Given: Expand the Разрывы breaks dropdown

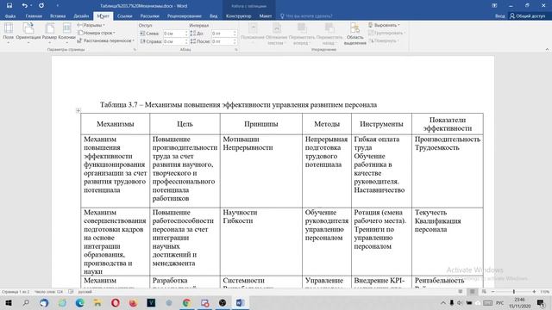Looking at the screenshot, I should point(91,25).
